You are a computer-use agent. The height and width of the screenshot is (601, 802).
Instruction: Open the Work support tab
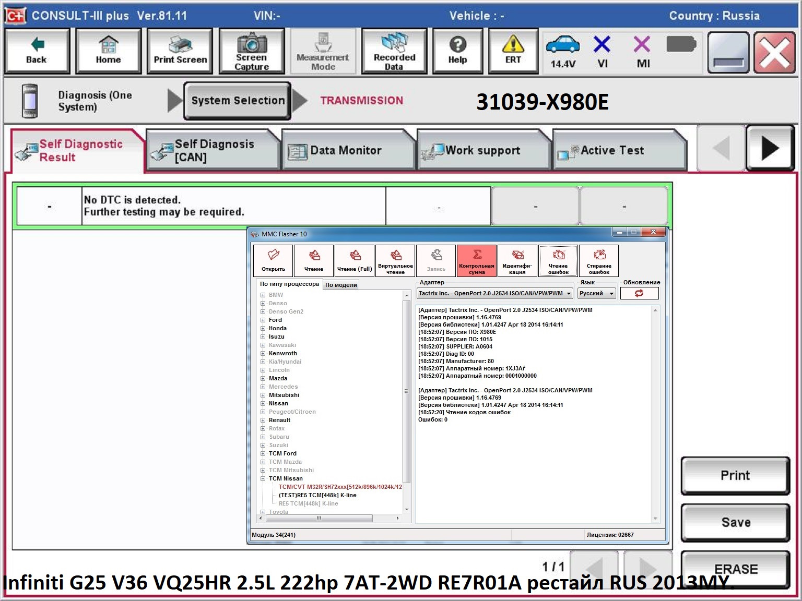(x=483, y=151)
